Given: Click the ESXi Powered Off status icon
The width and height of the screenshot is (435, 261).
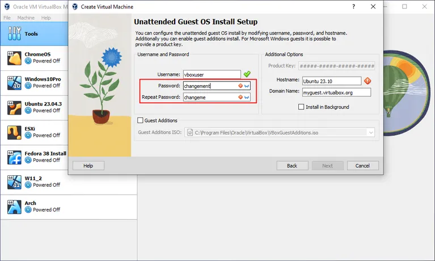Looking at the screenshot, I should (28, 135).
